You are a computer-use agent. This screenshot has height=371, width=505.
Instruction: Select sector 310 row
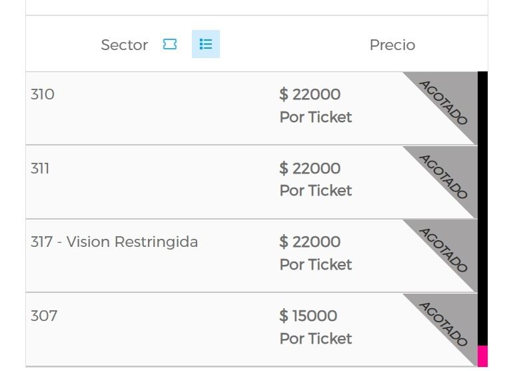point(43,95)
